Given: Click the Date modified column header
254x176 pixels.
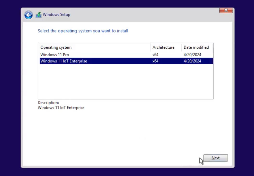Looking at the screenshot, I should click(x=197, y=47).
